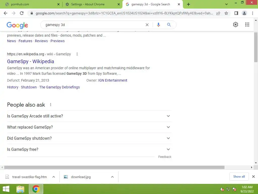Click the address bar URL

(x=124, y=13)
